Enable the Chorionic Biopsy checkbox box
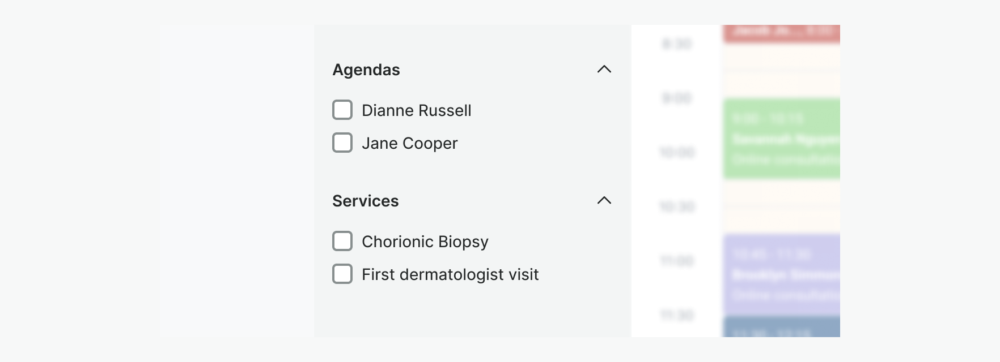This screenshot has height=362, width=1000. coord(342,242)
